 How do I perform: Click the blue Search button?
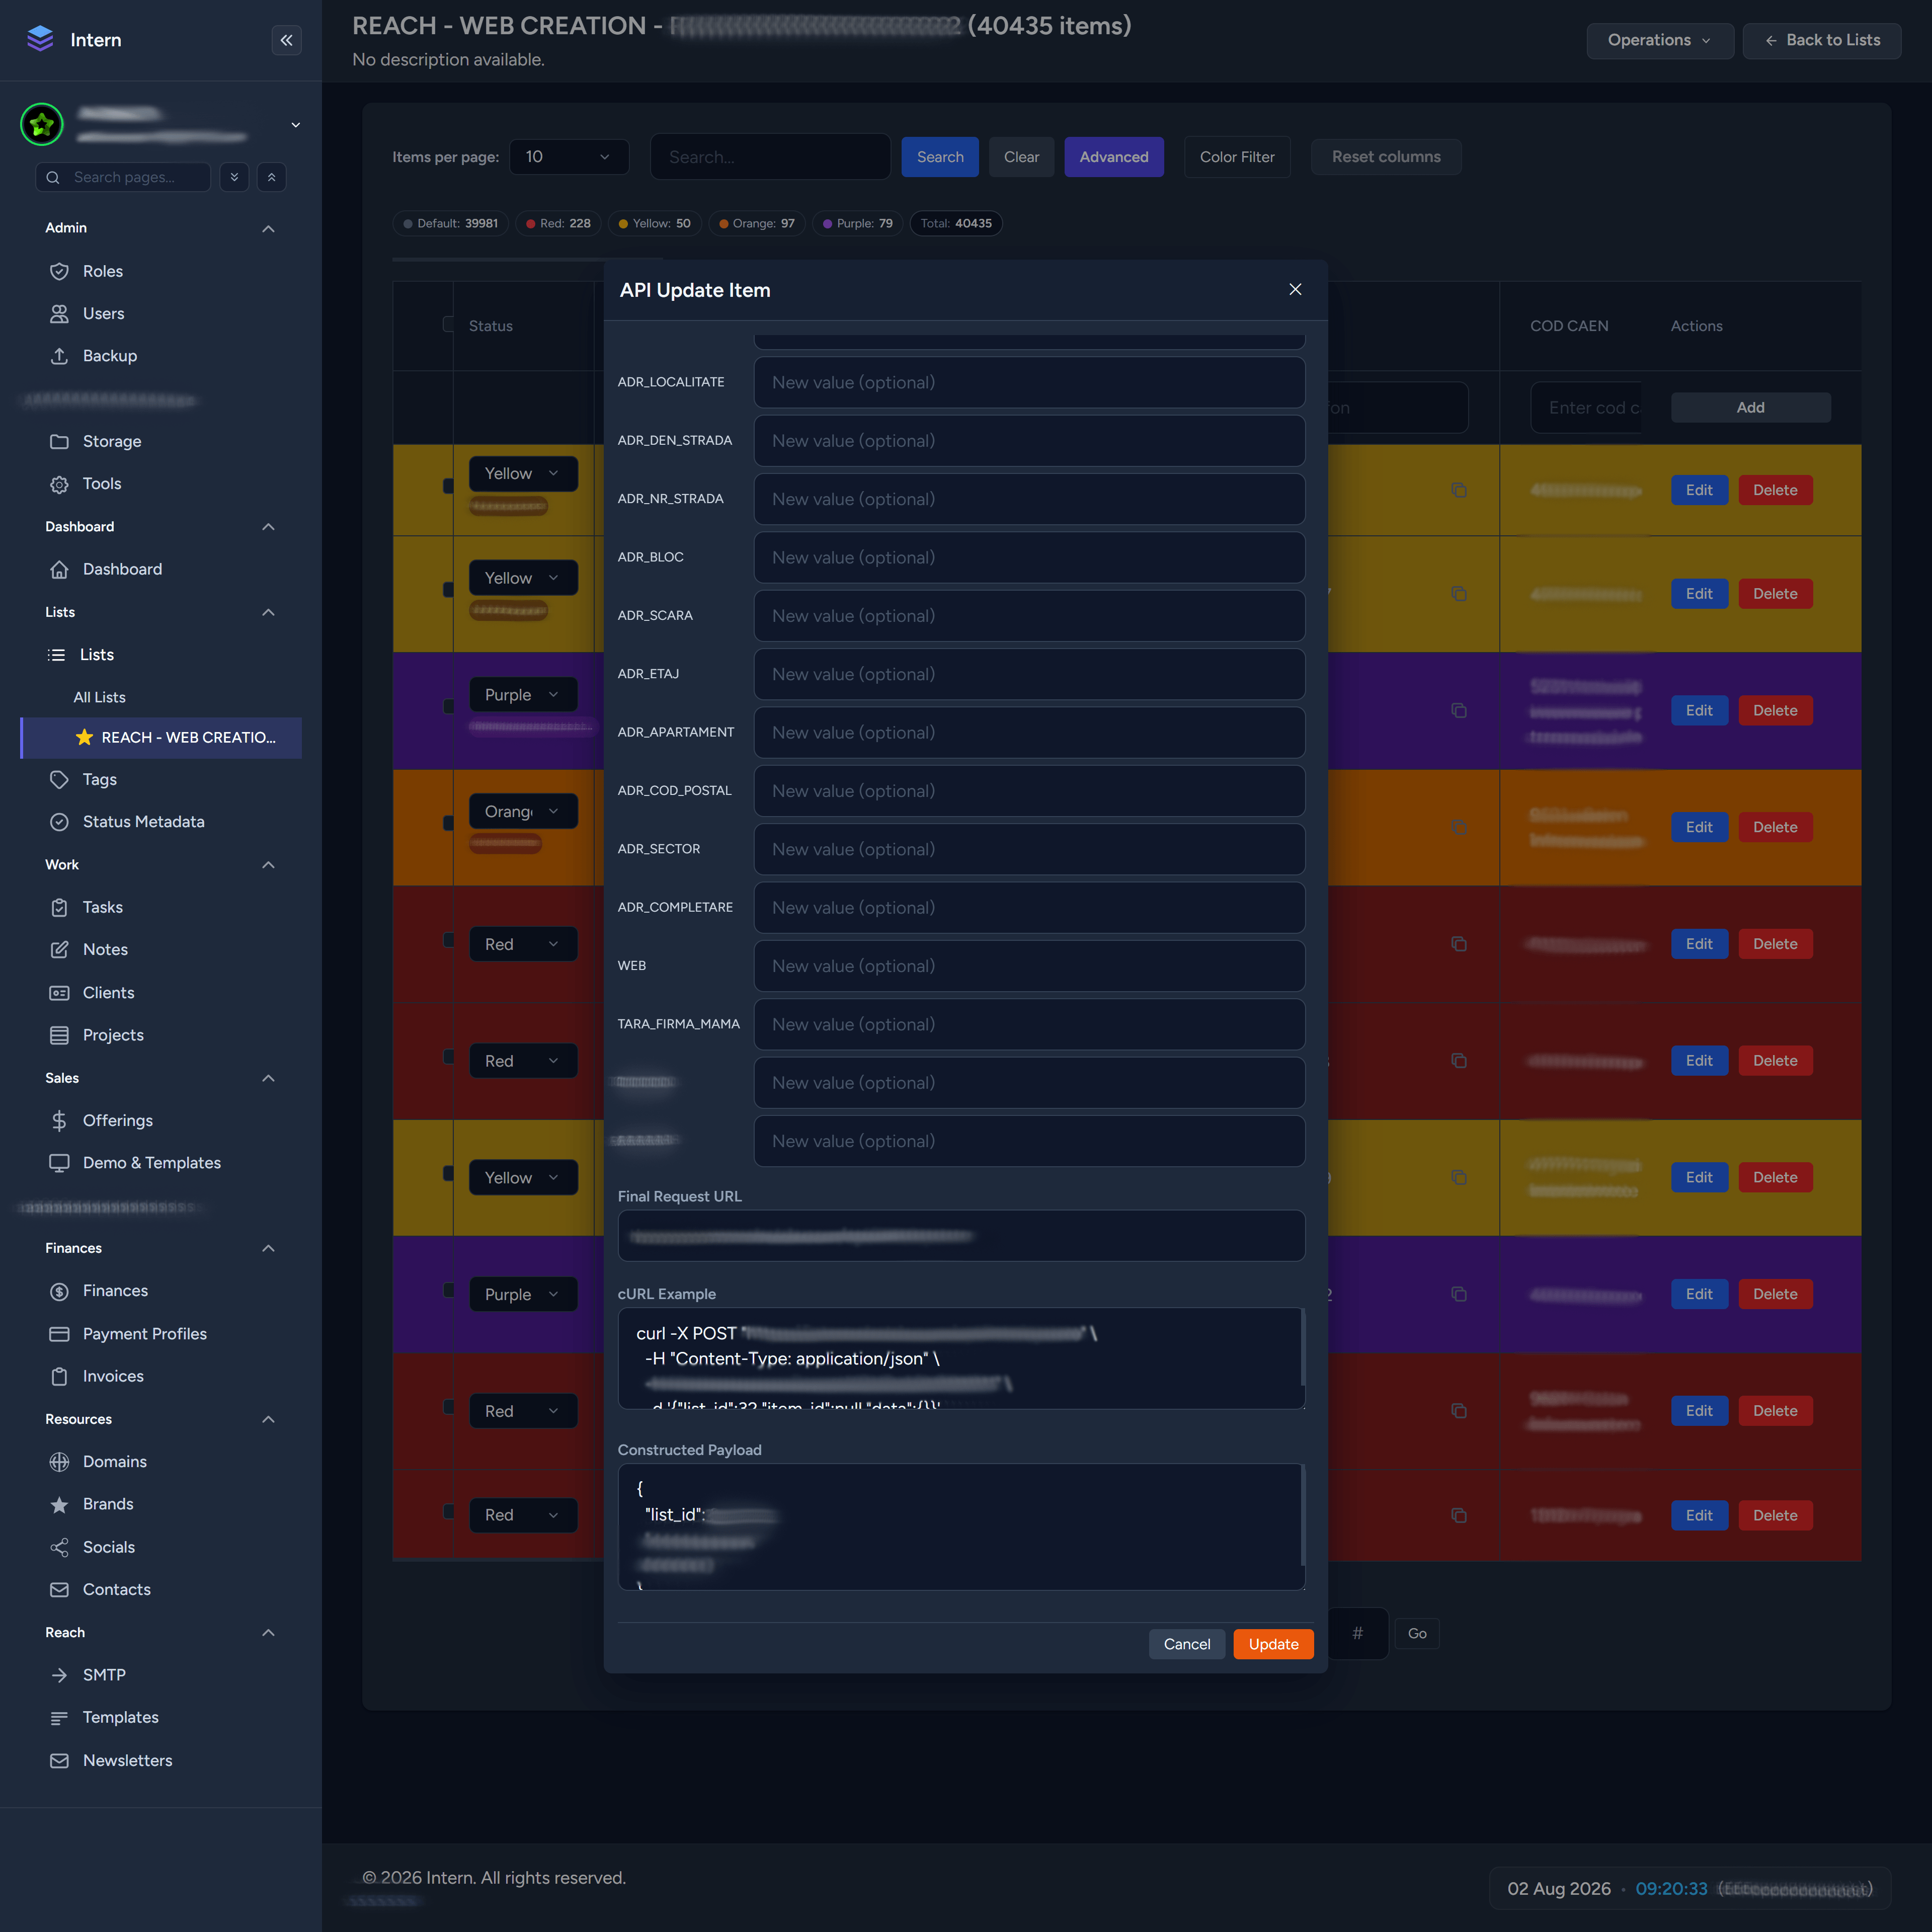(x=940, y=157)
